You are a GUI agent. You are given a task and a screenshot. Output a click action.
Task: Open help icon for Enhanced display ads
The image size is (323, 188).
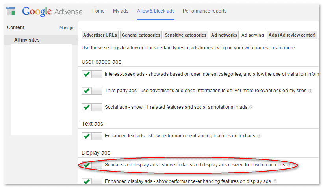pos(275,181)
